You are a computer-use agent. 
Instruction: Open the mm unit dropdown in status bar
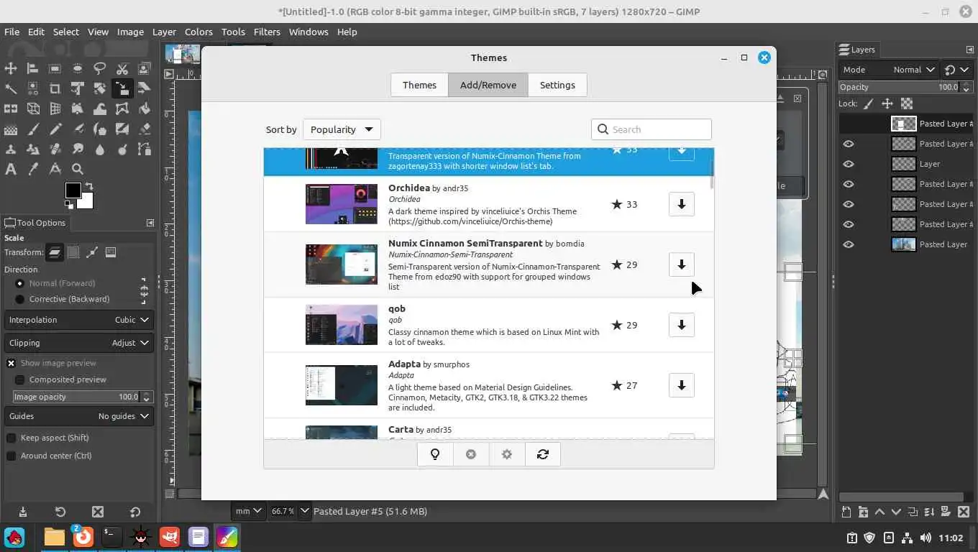[249, 511]
